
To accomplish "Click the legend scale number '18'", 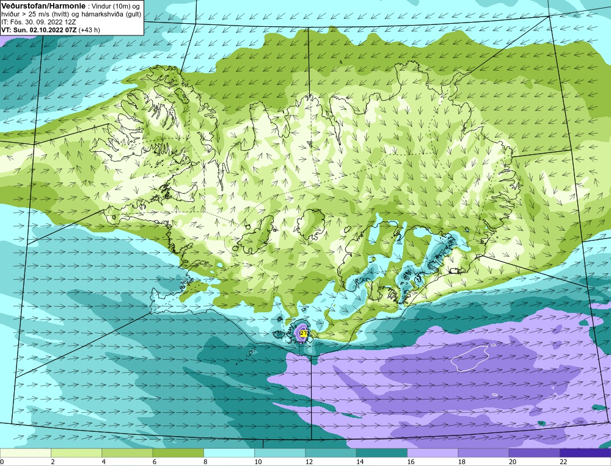I will [461, 462].
